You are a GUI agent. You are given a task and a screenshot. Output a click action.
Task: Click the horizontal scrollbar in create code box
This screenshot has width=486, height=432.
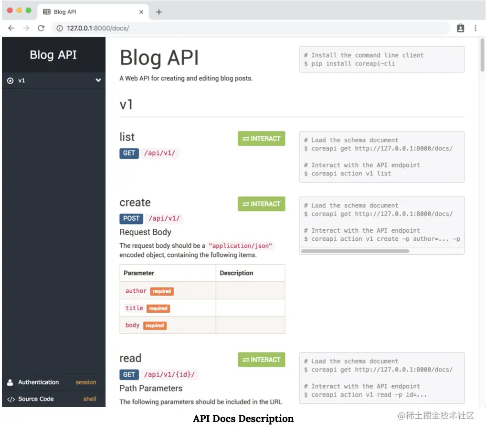(x=355, y=251)
